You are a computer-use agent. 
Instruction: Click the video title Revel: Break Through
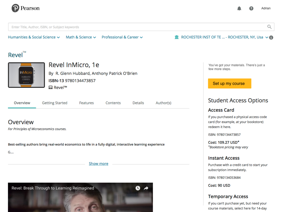pos(53,188)
